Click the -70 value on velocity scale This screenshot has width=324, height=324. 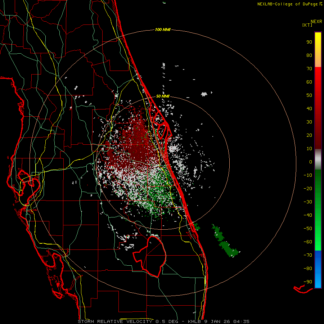pyautogui.click(x=308, y=255)
